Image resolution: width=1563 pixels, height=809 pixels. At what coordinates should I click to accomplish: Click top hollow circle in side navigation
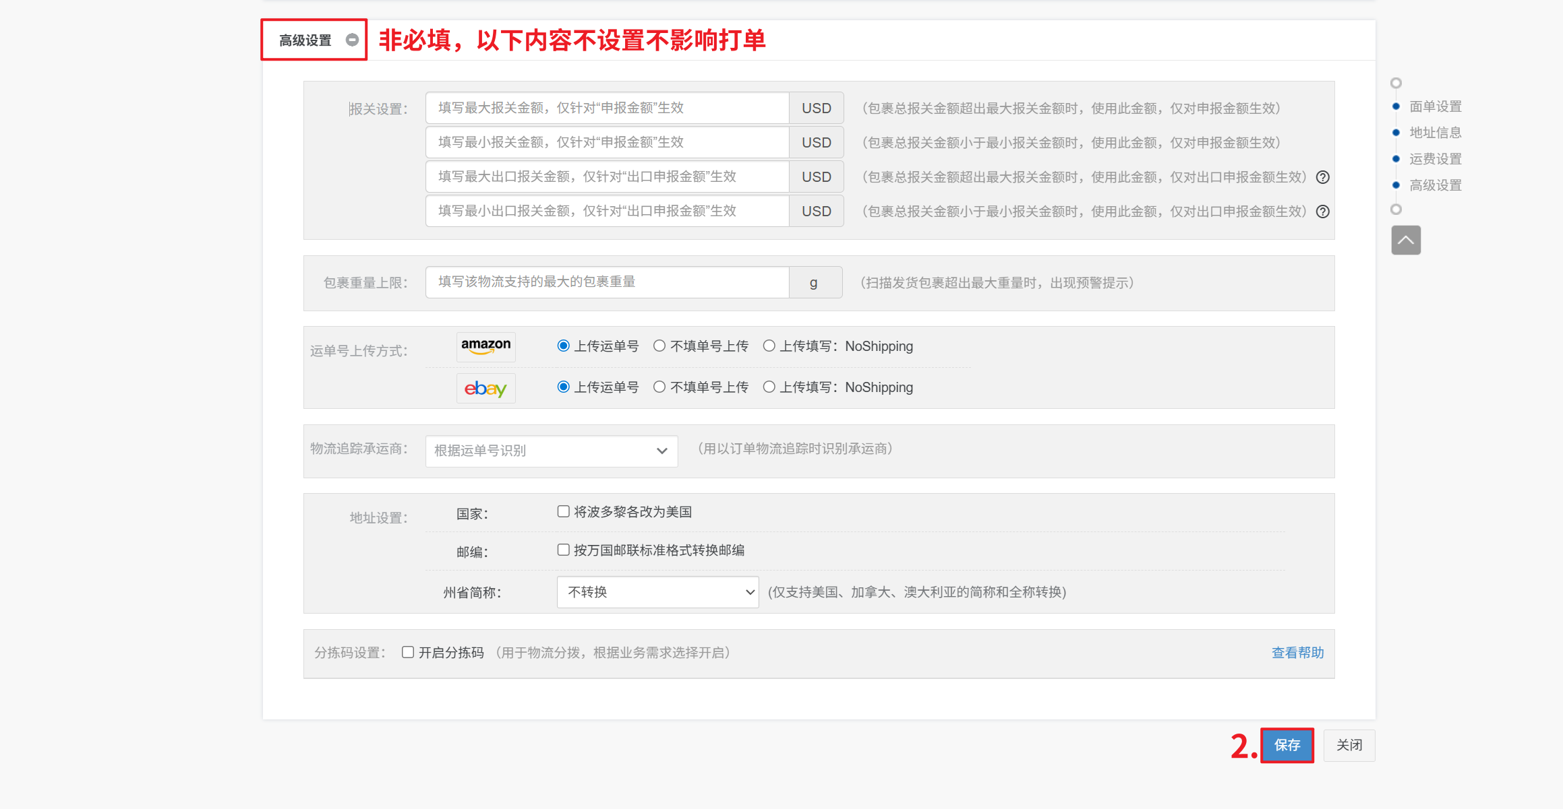click(x=1396, y=83)
